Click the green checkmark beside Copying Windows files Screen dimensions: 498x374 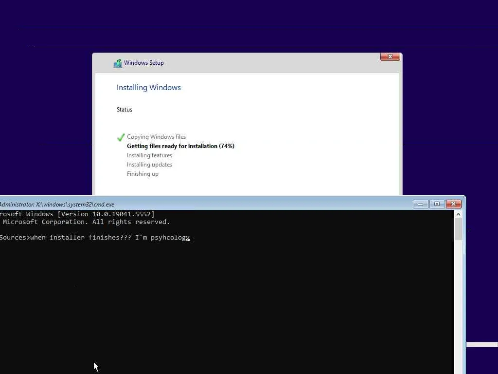pyautogui.click(x=121, y=137)
